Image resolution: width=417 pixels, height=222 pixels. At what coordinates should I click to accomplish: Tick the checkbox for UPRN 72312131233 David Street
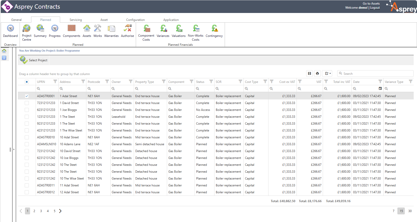point(27,103)
